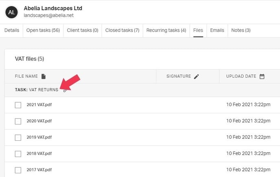Switch to the Details tab

click(x=12, y=31)
